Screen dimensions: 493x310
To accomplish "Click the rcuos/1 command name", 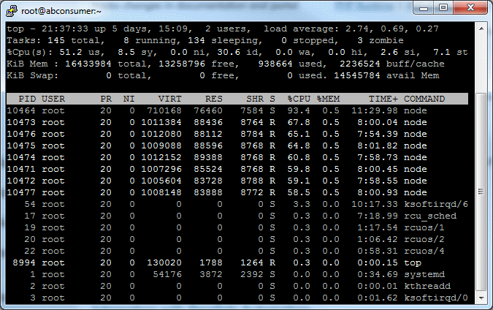I will pos(424,227).
